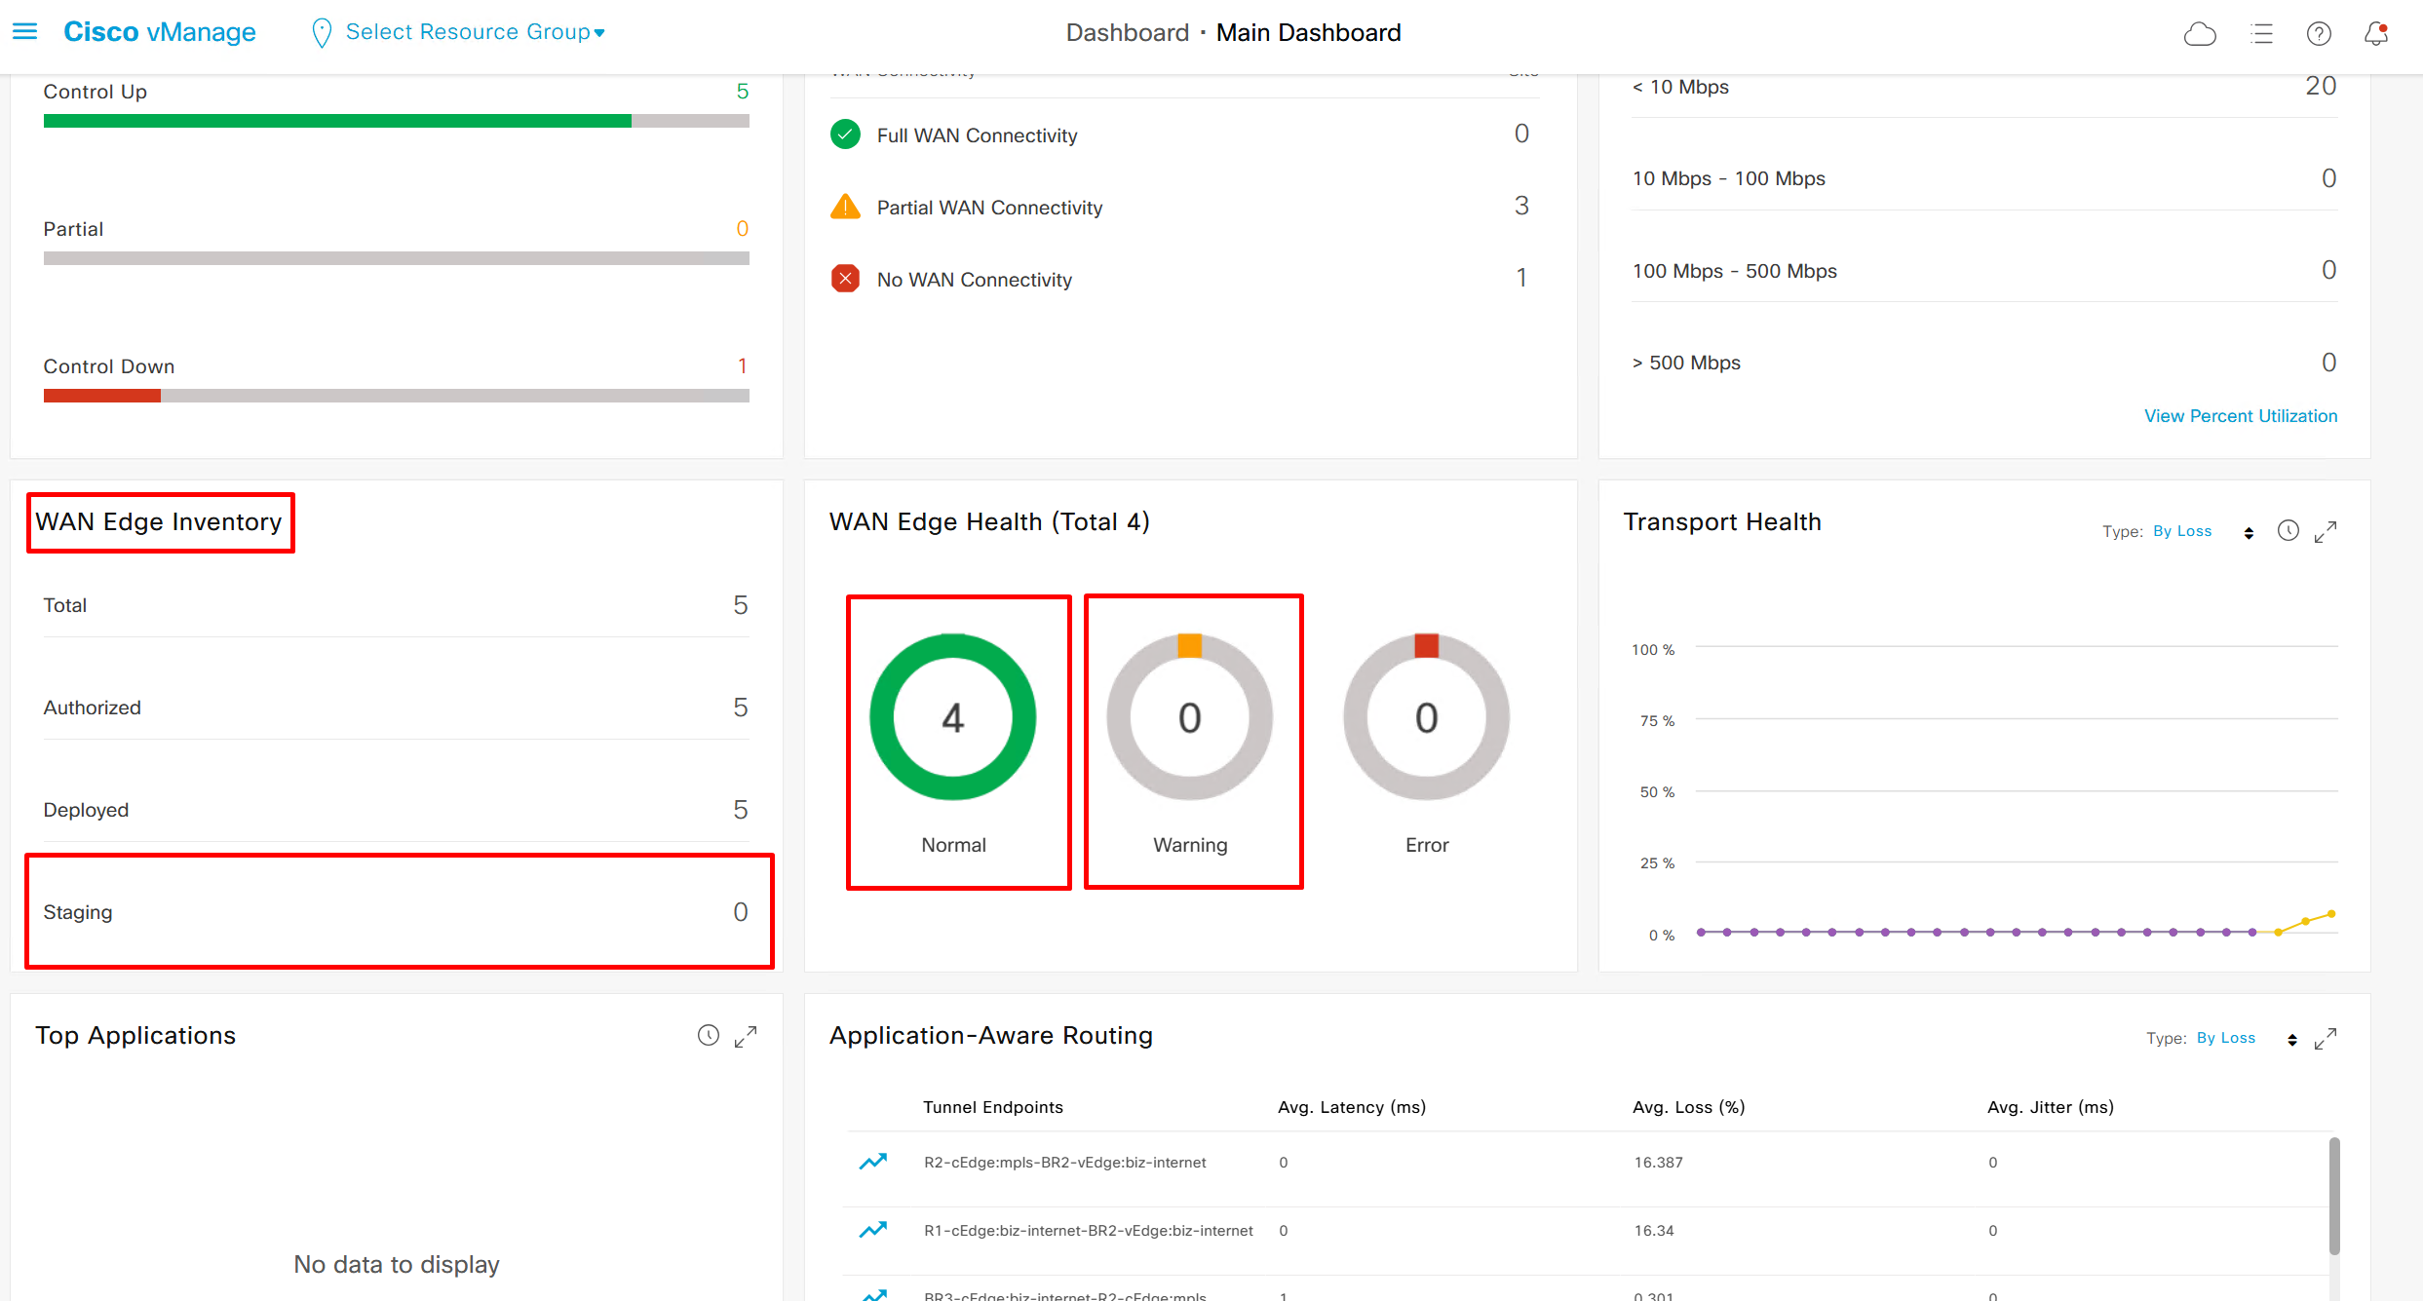Click the Control Down red progress bar
This screenshot has height=1301, width=2423.
(x=102, y=396)
